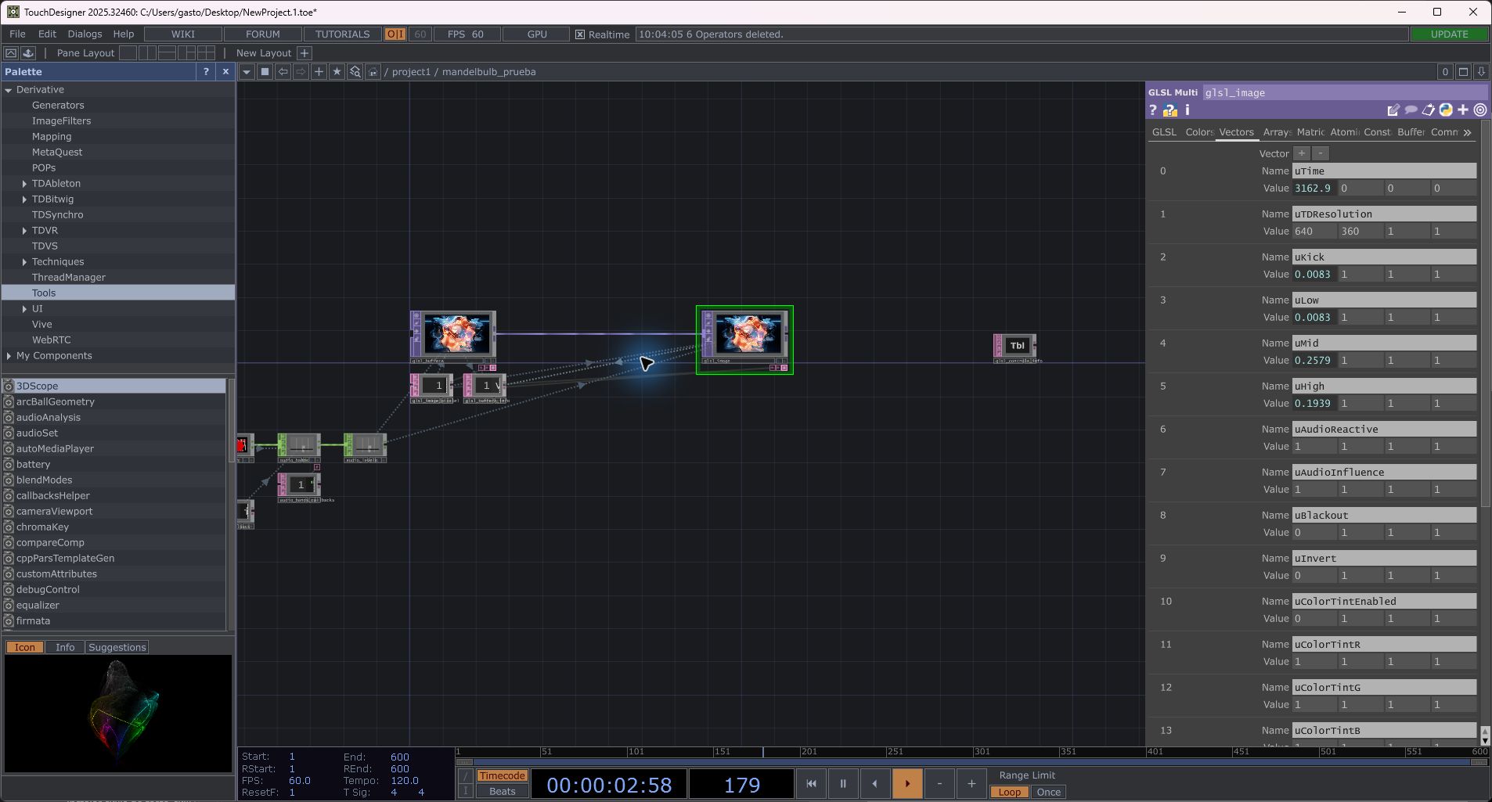The height and width of the screenshot is (802, 1492).
Task: Set range limit to Loop
Action: [1009, 792]
